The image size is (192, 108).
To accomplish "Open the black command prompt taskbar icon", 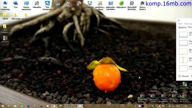I will click(x=41, y=106).
